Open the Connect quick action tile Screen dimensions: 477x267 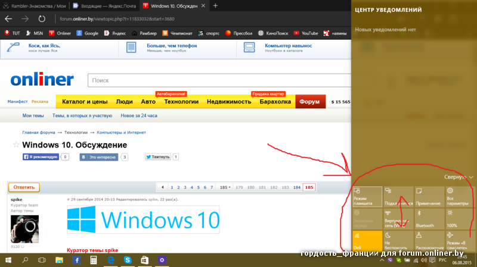click(398, 197)
